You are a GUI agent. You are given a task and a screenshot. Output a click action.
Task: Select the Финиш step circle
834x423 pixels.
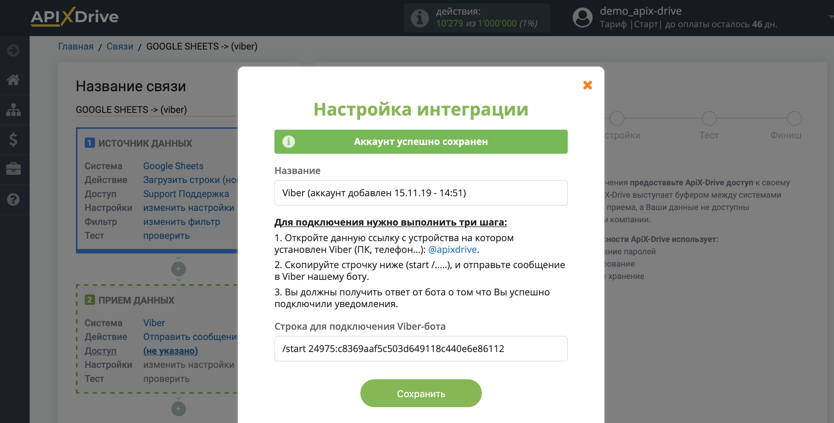[794, 119]
